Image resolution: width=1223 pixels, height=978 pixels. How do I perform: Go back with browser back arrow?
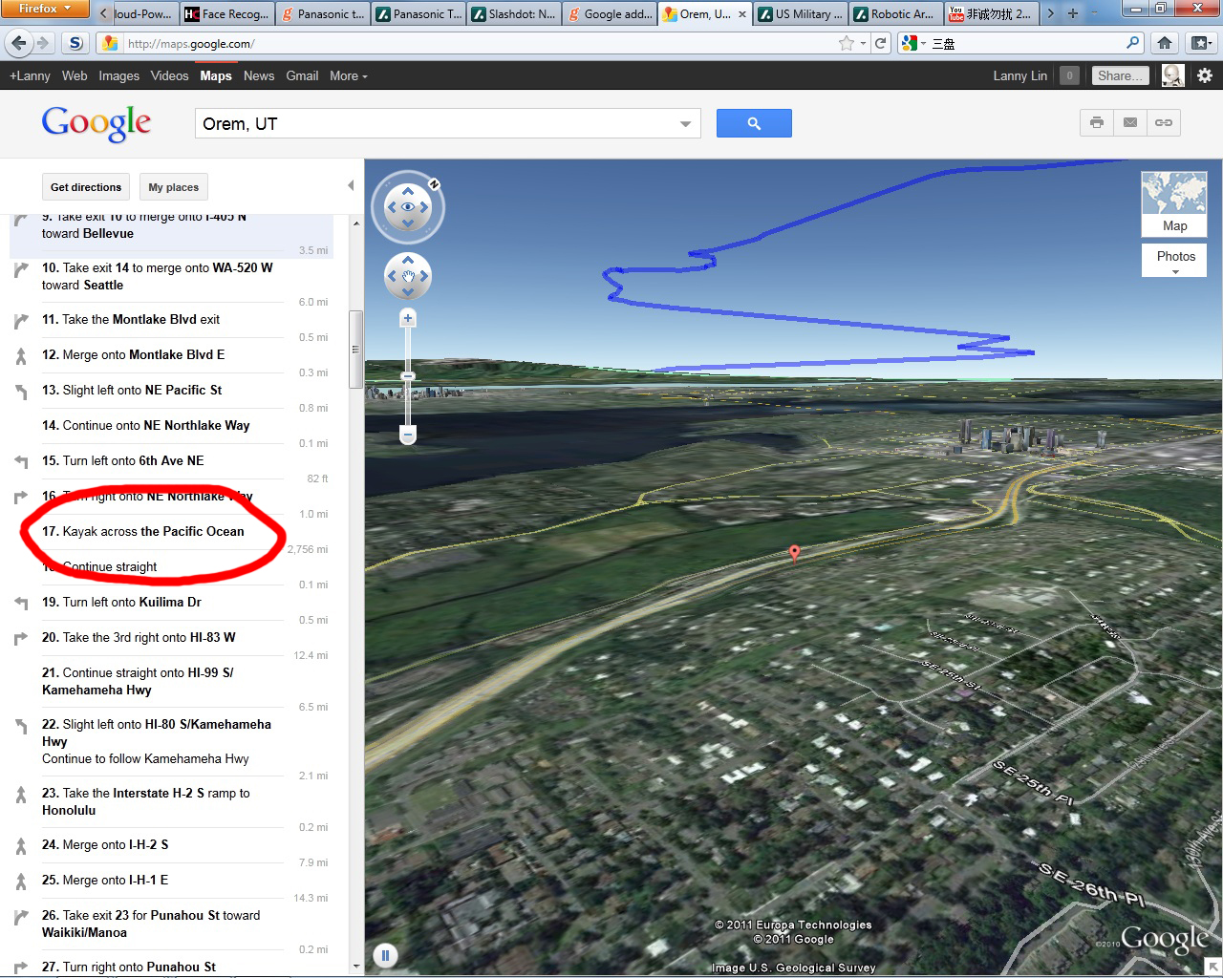pyautogui.click(x=19, y=43)
